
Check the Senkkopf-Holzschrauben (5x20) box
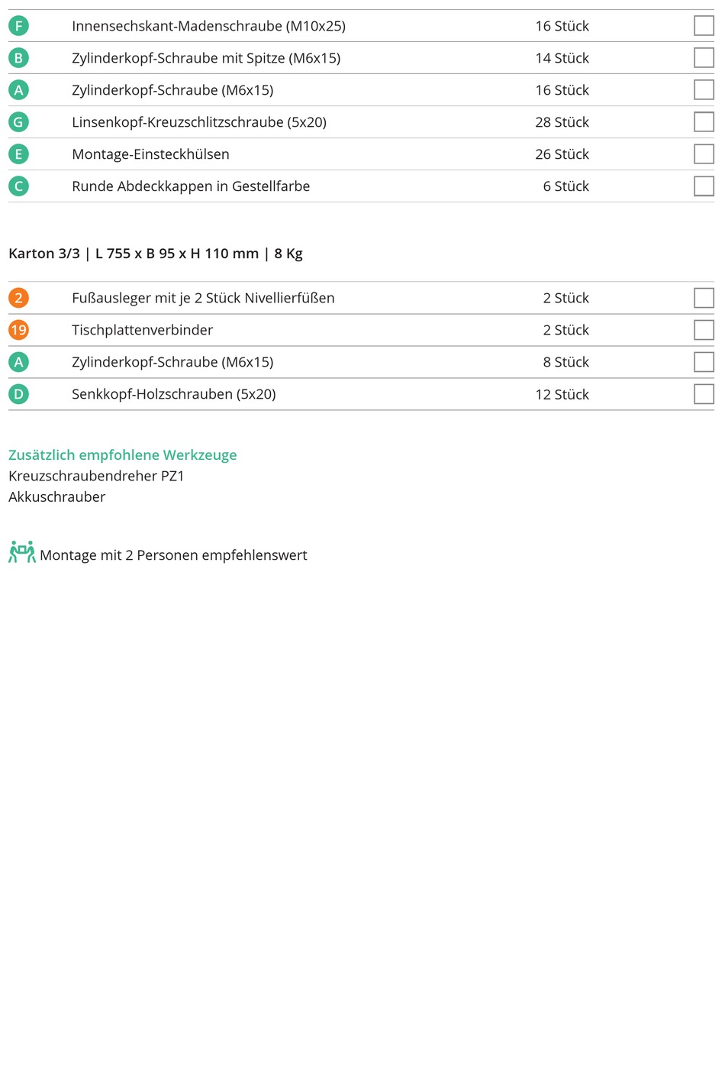(x=704, y=394)
